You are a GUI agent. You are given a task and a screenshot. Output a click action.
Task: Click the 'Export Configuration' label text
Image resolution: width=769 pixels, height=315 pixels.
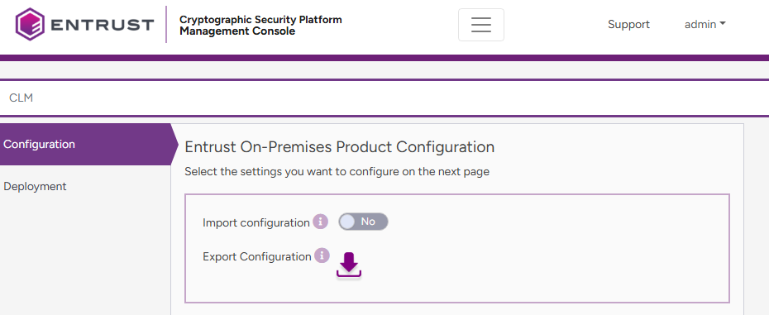[257, 256]
